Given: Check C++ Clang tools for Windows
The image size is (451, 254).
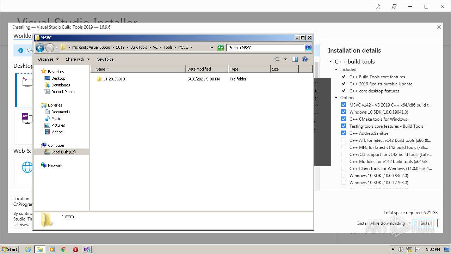Looking at the screenshot, I should (x=344, y=168).
